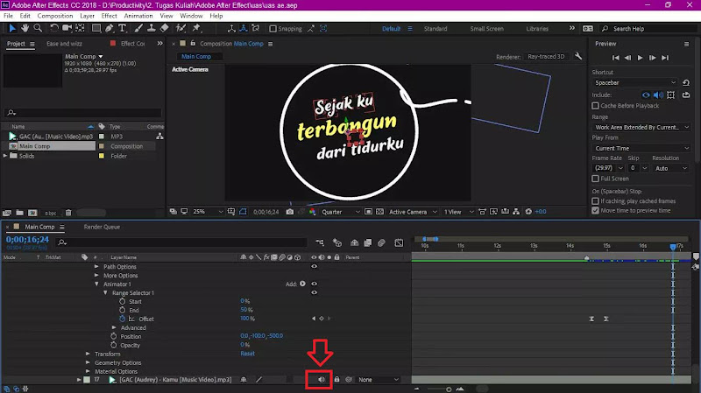Uncheck Move time to preview time

pyautogui.click(x=595, y=210)
